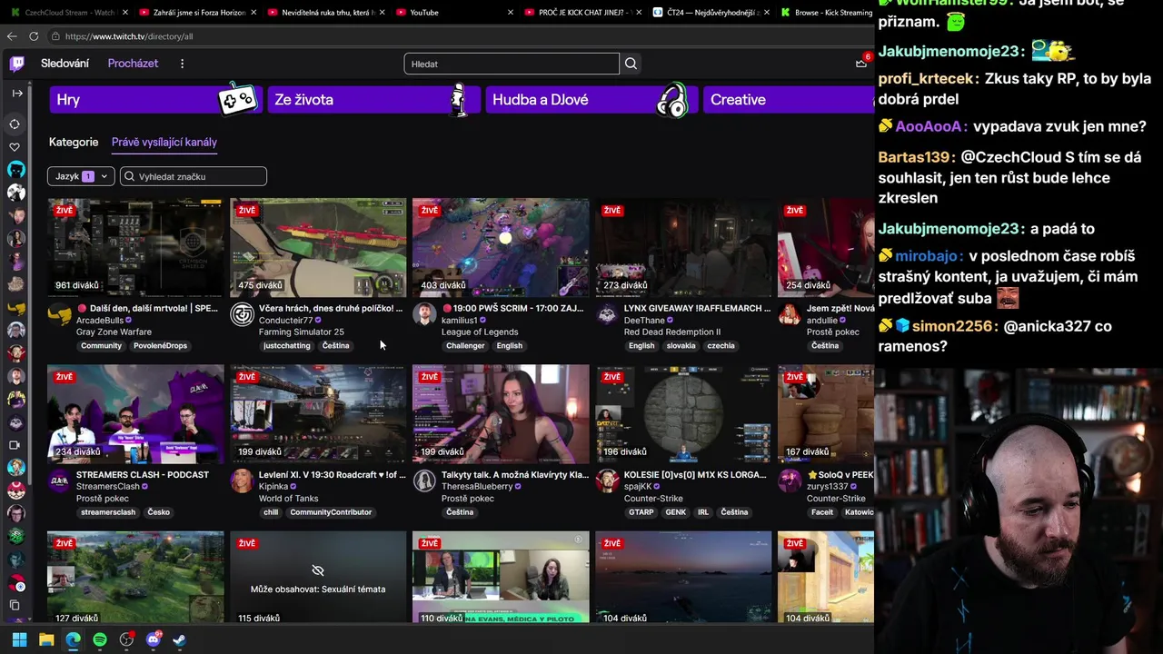
Task: Click the Twitch logo home icon
Action: (x=16, y=64)
